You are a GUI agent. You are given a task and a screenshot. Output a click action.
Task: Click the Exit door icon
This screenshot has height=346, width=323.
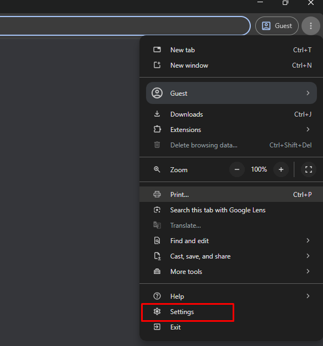pyautogui.click(x=157, y=327)
